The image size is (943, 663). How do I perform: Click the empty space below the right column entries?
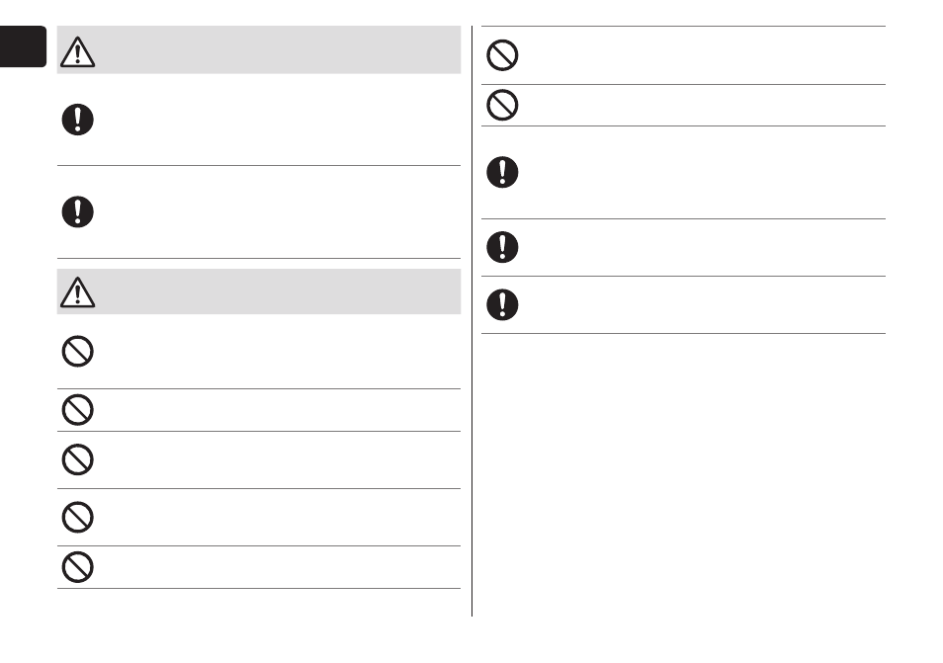(x=683, y=475)
